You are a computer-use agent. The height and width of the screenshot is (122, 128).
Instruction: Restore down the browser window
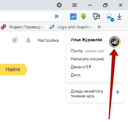click(105, 5)
